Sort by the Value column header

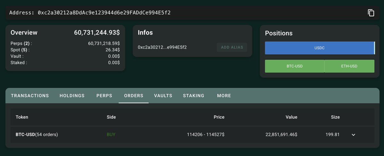click(x=291, y=117)
